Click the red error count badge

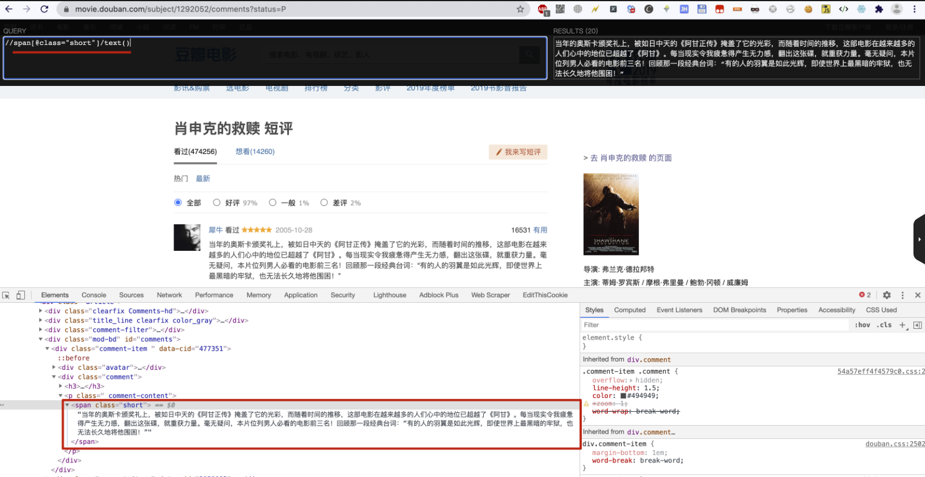[865, 295]
